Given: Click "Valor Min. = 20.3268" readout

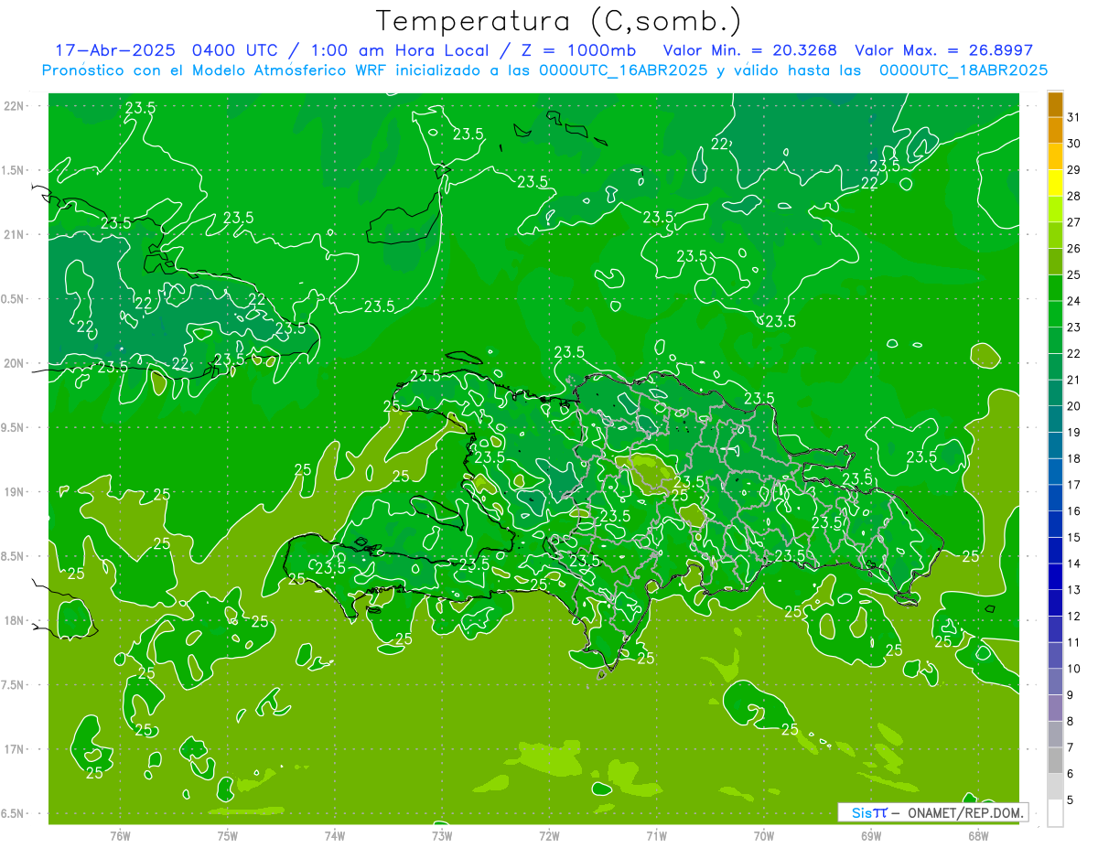Looking at the screenshot, I should [x=749, y=50].
